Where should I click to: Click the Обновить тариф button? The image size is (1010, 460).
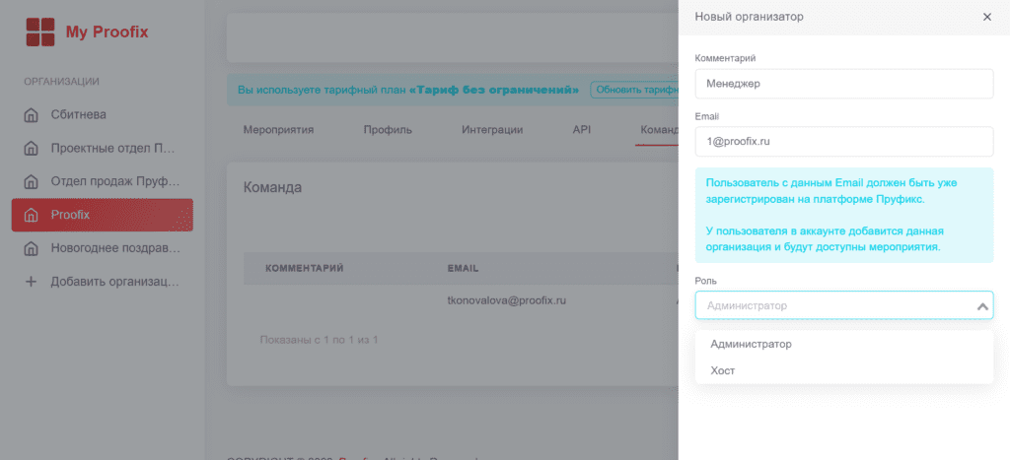click(634, 90)
